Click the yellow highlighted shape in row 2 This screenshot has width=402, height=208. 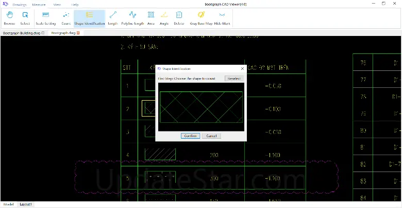coord(149,108)
